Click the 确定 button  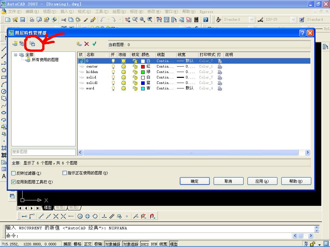tap(195, 181)
